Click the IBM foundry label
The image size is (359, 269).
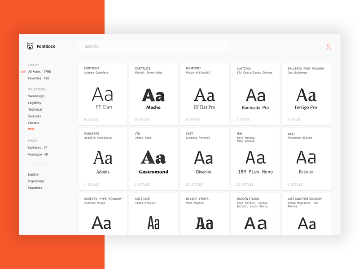[240, 134]
